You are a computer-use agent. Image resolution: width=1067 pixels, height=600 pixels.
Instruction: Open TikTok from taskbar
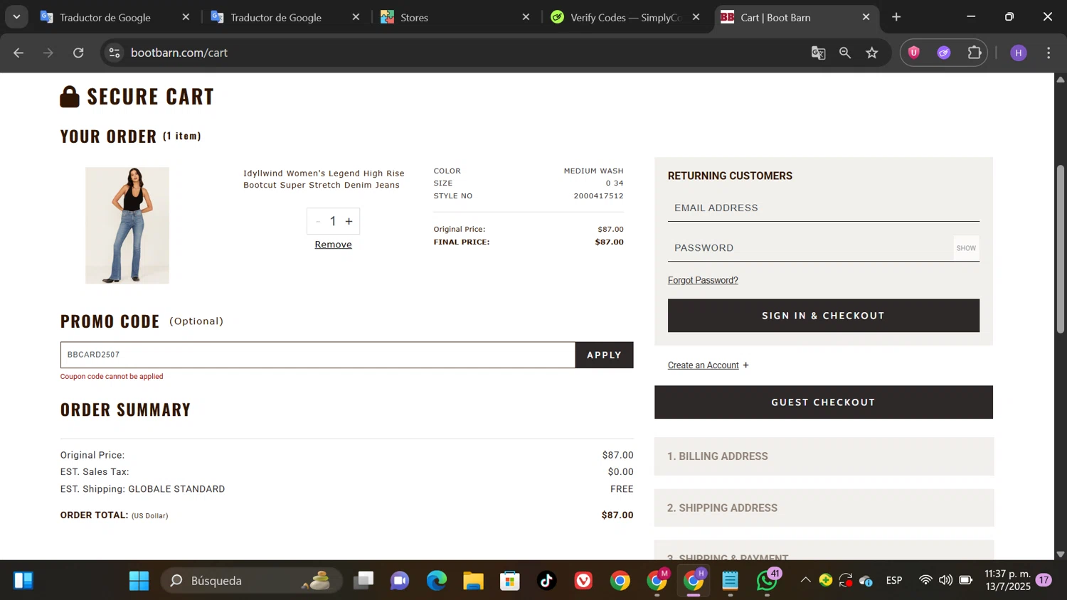click(546, 581)
